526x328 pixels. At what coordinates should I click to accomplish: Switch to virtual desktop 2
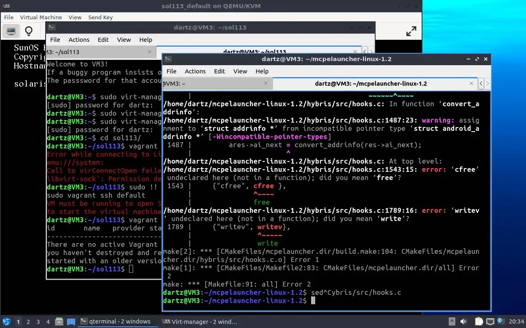[28, 321]
